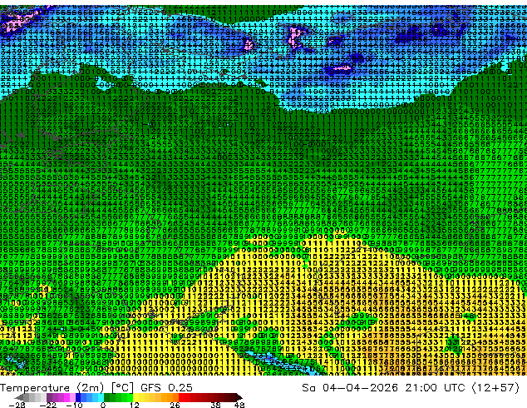
Task: Click the "26" legend value
Action: [x=175, y=405]
